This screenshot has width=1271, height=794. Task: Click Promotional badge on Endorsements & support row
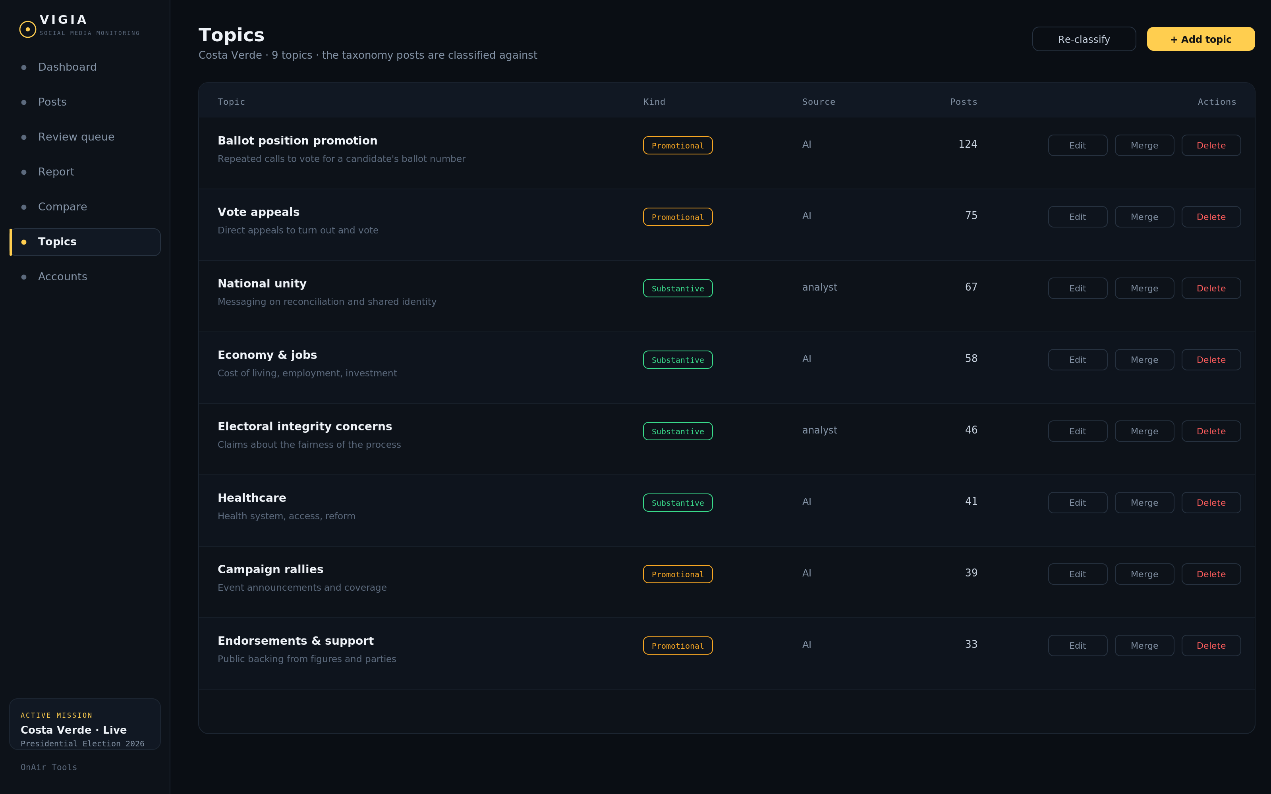[678, 646]
